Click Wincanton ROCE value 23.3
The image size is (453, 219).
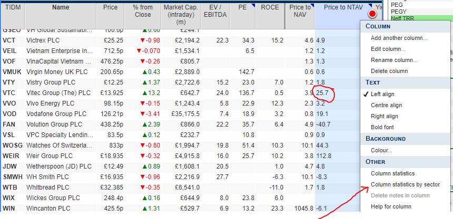coord(278,208)
